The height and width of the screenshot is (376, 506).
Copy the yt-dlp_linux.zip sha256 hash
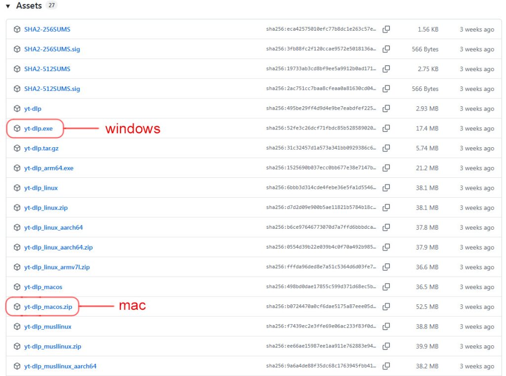(386, 208)
